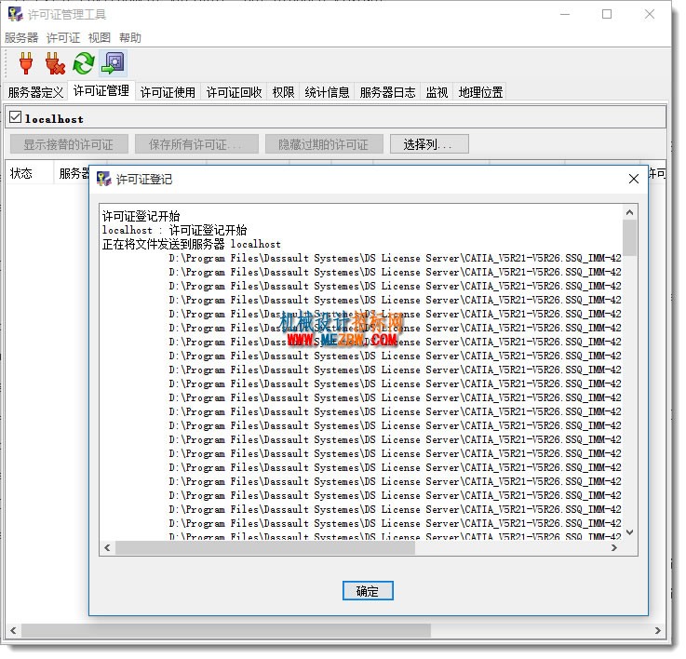Open the 视图 menu
Screen dimensions: 686x659
(100, 38)
